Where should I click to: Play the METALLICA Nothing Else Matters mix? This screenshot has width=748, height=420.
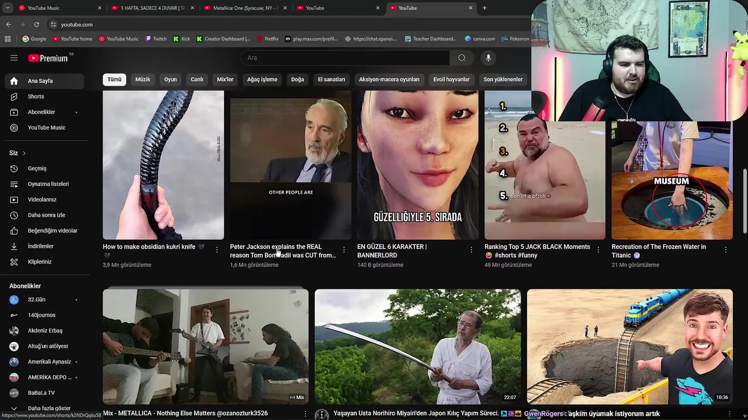(x=206, y=346)
